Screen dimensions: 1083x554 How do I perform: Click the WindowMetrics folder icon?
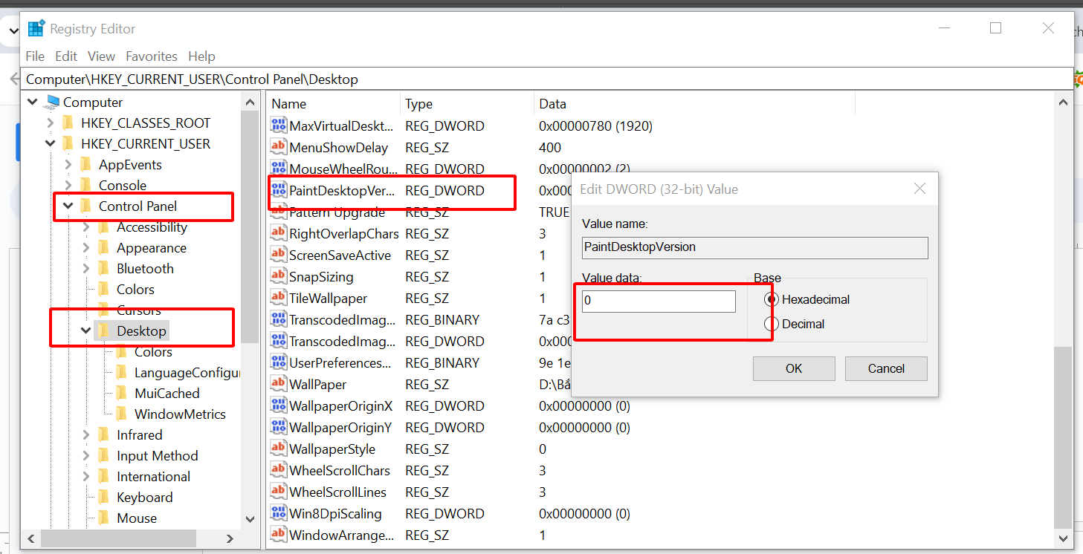[x=122, y=414]
